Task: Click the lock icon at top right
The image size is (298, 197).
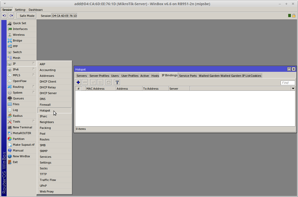Action: (294, 16)
